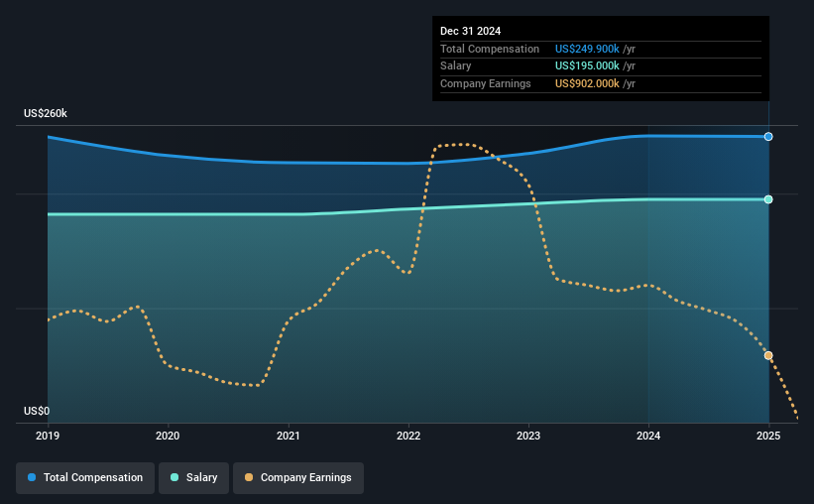This screenshot has height=504, width=814.
Task: Click the Dec 31 2024 tooltip date
Action: [470, 31]
